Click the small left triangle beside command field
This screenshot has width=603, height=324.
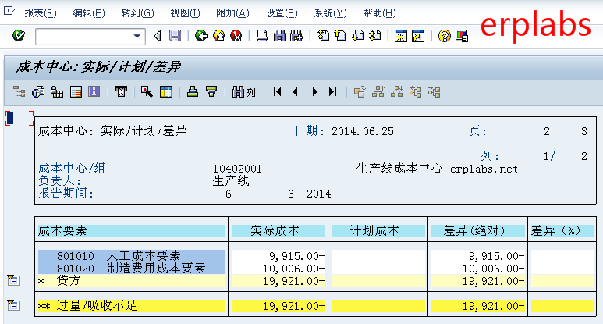click(x=158, y=36)
